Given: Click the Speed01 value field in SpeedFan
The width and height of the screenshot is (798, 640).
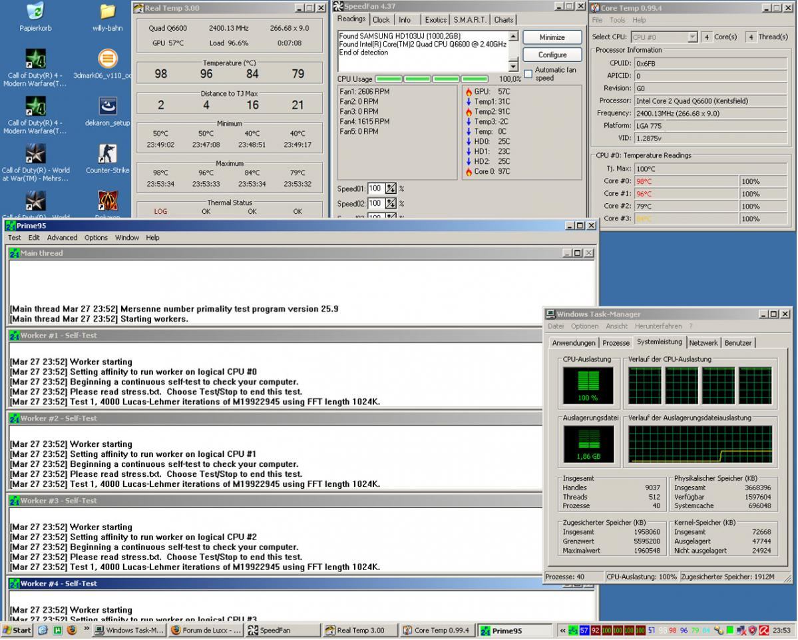Looking at the screenshot, I should (375, 189).
